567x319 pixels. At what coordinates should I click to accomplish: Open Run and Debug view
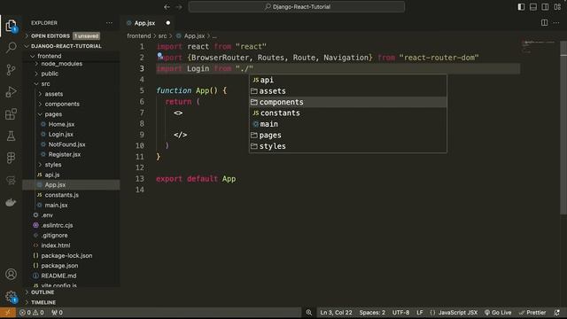[11, 91]
